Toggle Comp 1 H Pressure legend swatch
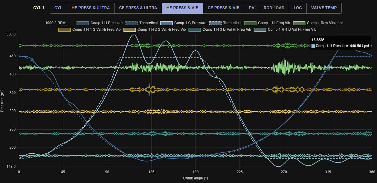This screenshot has height=183, width=377. pyautogui.click(x=83, y=23)
